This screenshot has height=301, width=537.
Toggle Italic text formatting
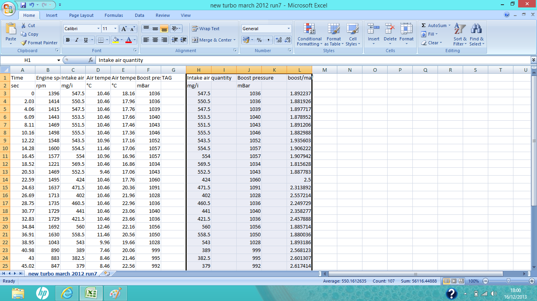point(77,40)
